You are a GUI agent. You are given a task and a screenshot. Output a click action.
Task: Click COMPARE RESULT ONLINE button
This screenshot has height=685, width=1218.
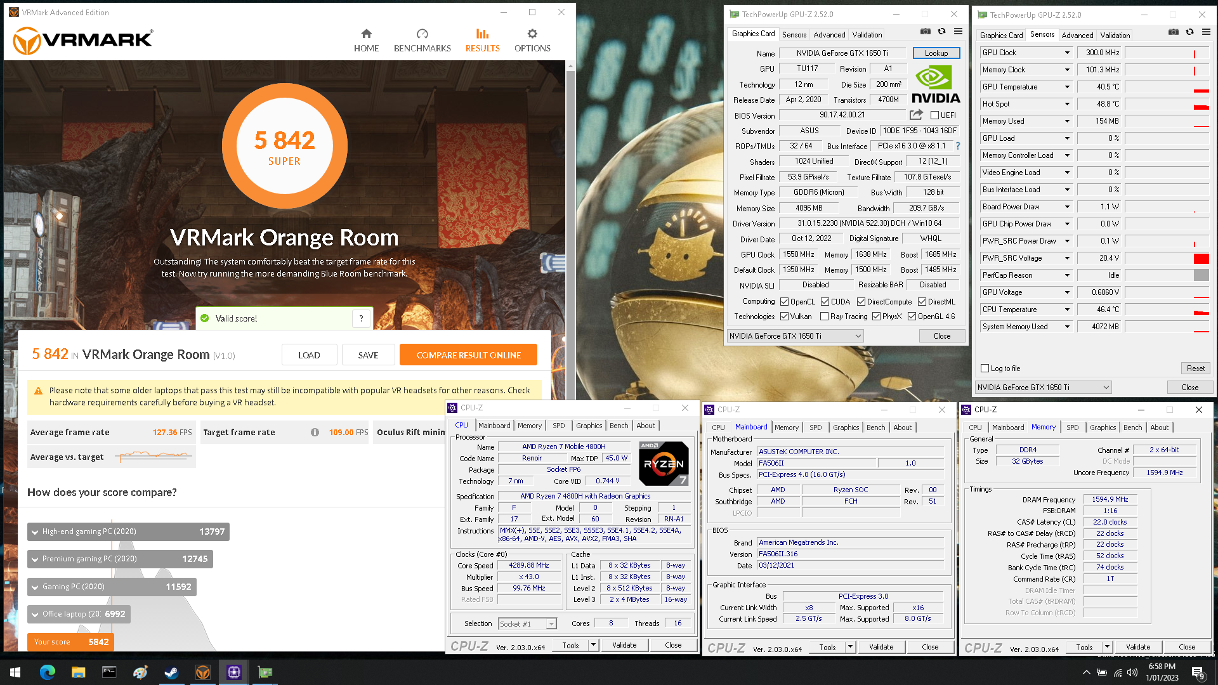click(468, 355)
